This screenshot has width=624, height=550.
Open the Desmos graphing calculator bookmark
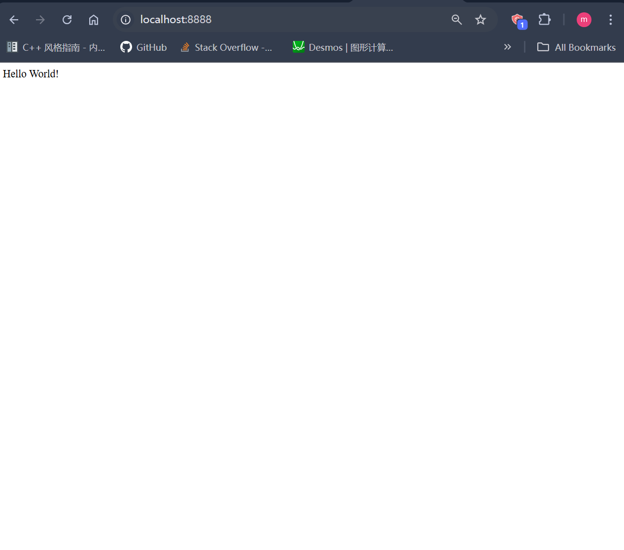tap(343, 47)
